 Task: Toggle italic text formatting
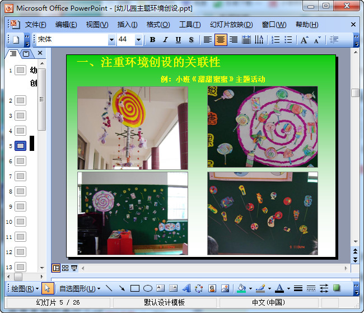pos(165,40)
